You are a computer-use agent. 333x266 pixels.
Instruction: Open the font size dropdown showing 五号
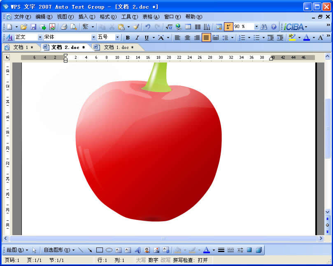pyautogui.click(x=117, y=37)
